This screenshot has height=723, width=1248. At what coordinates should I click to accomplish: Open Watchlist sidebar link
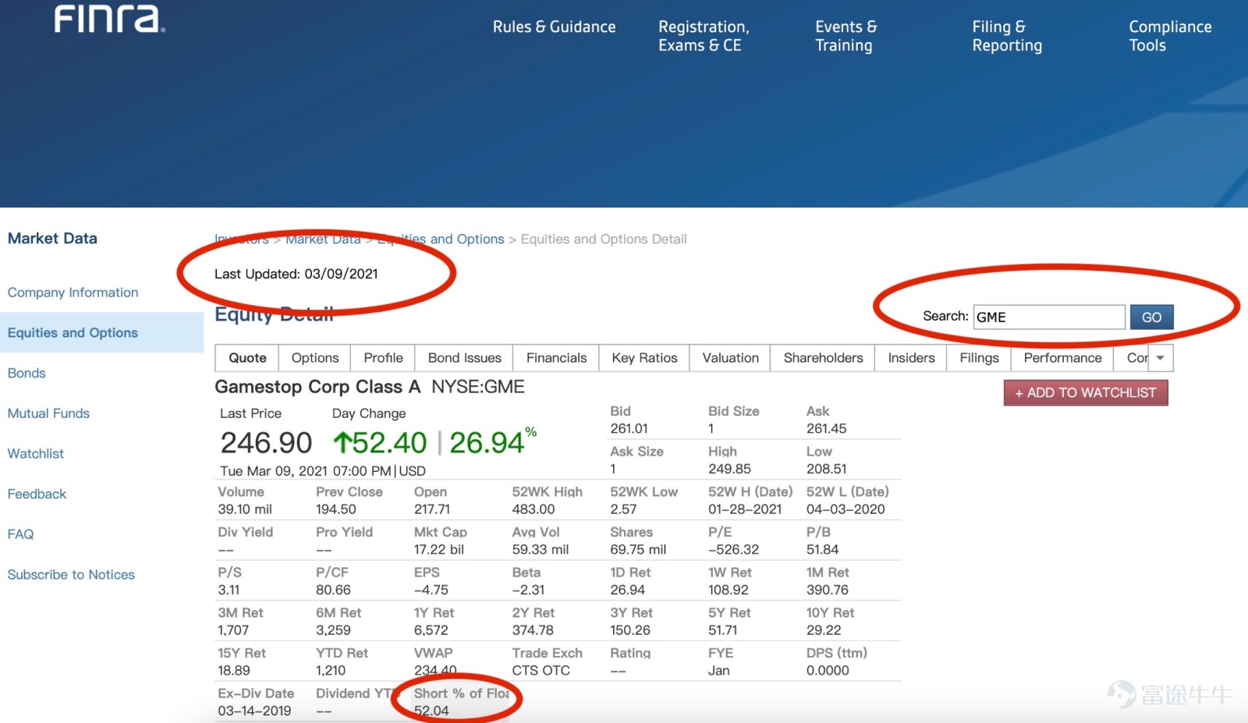(36, 454)
